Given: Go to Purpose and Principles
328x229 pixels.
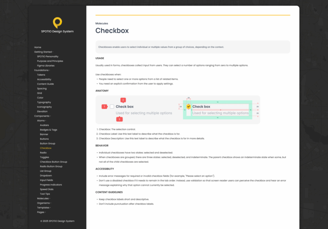Looking at the screenshot, I should pyautogui.click(x=50, y=61).
